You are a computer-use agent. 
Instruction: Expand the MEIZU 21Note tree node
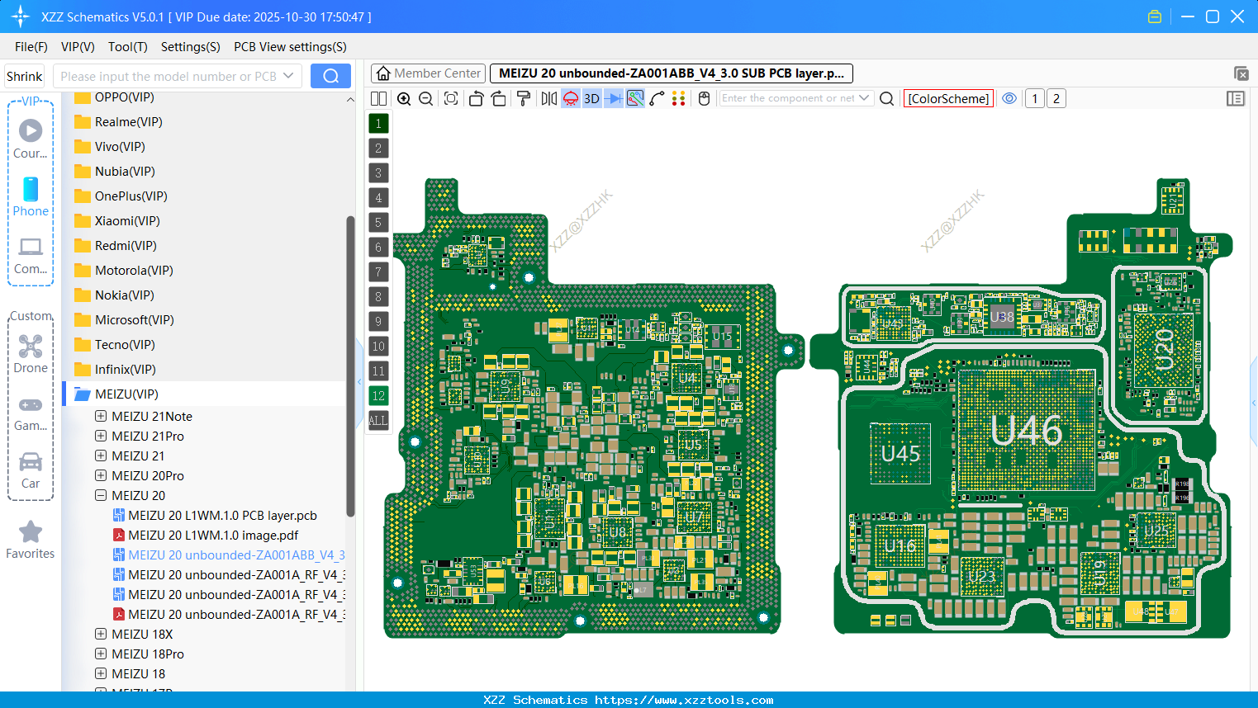click(101, 417)
